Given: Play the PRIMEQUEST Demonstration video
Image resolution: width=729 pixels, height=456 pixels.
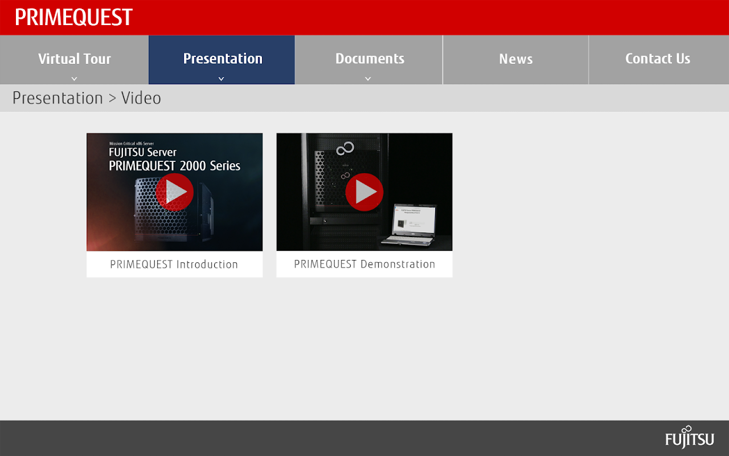Looking at the screenshot, I should point(364,192).
